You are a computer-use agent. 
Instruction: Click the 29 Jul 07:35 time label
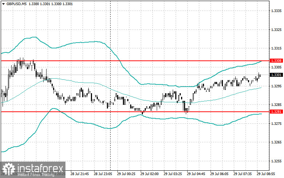coord(243,174)
